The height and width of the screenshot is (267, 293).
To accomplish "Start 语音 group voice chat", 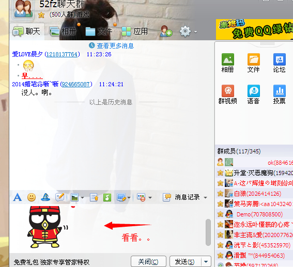I will click(x=253, y=95).
